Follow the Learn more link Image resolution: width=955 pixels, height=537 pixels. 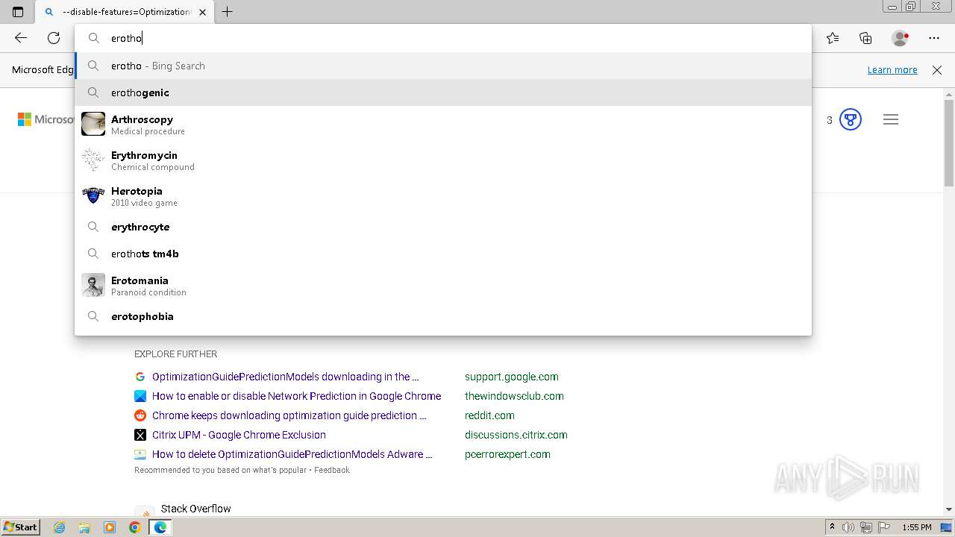(x=892, y=70)
